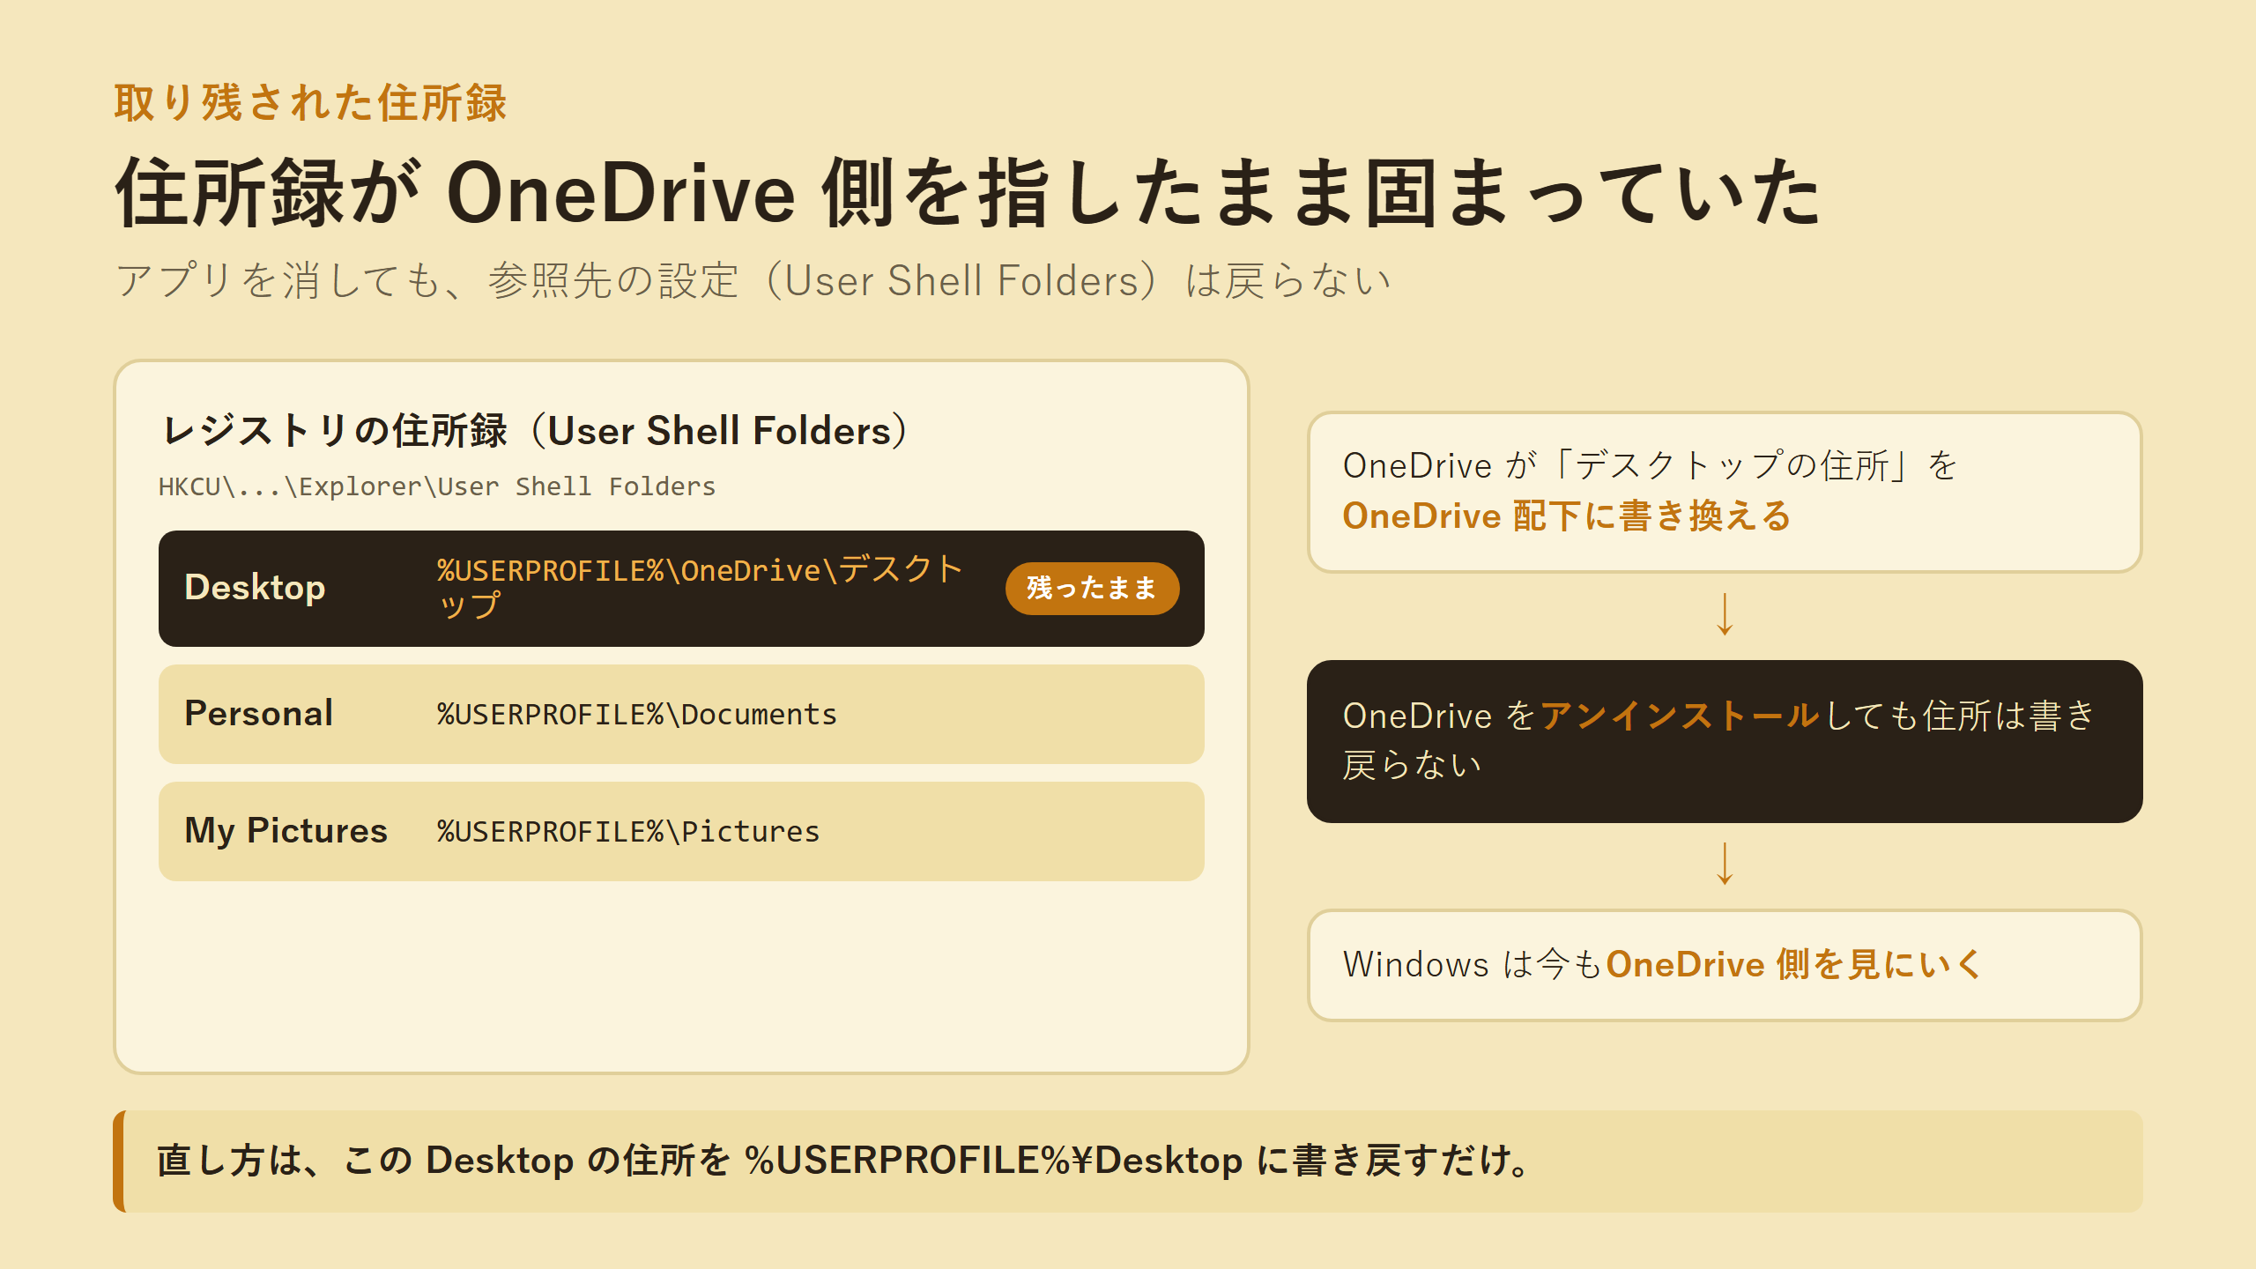Click the line OneDrive が「デスクトップの住所」を
This screenshot has width=2256, height=1269.
(1650, 465)
